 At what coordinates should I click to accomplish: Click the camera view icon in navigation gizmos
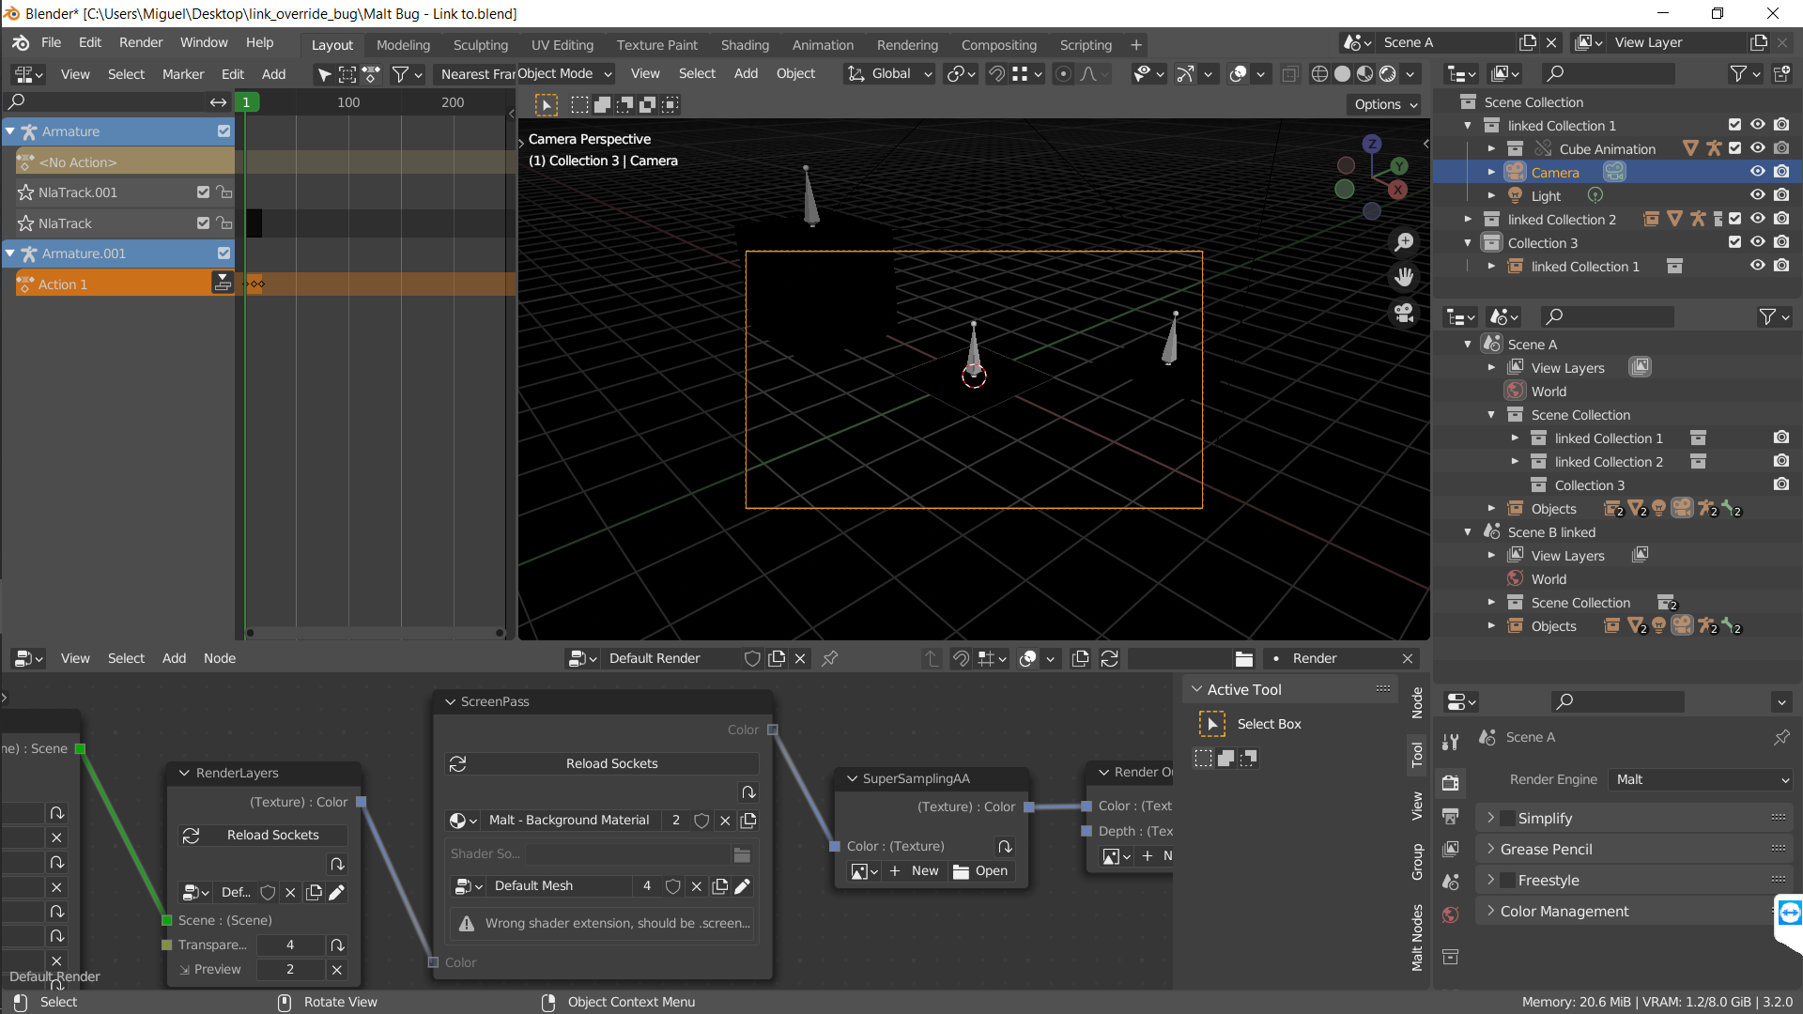1404,314
